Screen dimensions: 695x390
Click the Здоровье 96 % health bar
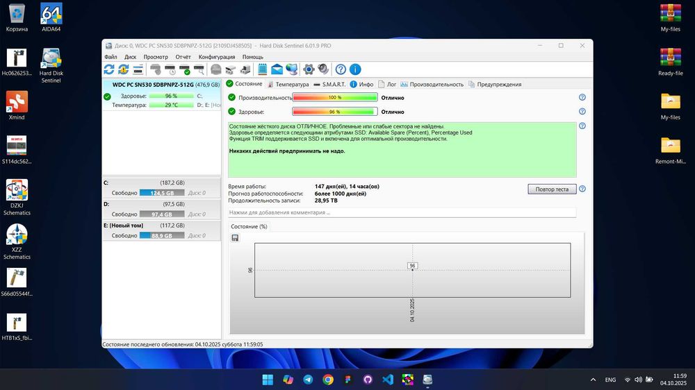pyautogui.click(x=335, y=112)
